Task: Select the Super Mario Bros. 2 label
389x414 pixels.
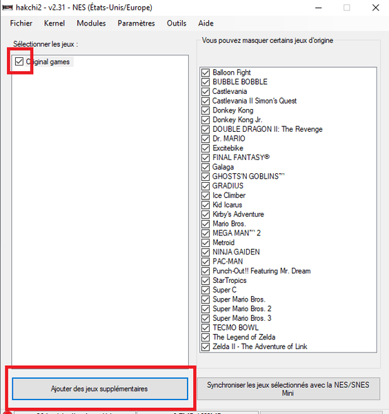Action: point(242,309)
